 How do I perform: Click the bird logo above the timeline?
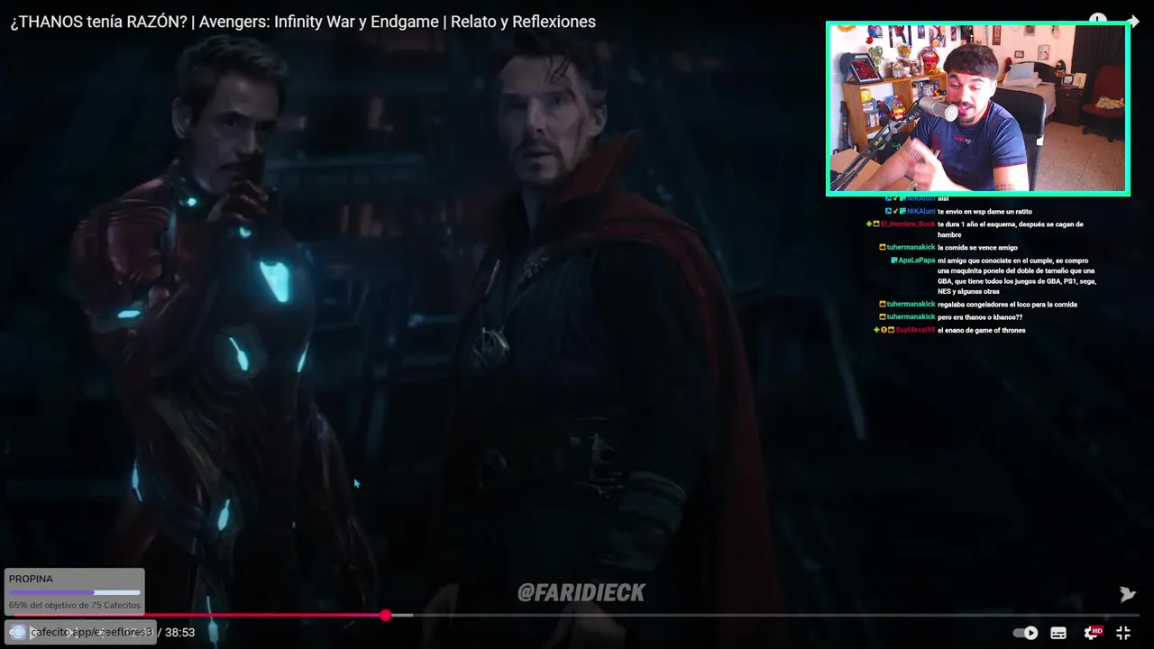coord(1127,594)
